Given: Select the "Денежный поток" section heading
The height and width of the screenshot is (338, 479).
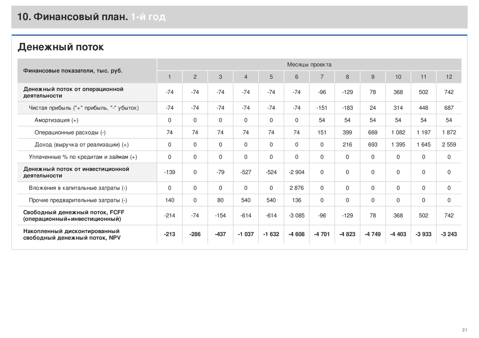Looking at the screenshot, I should (x=61, y=47).
